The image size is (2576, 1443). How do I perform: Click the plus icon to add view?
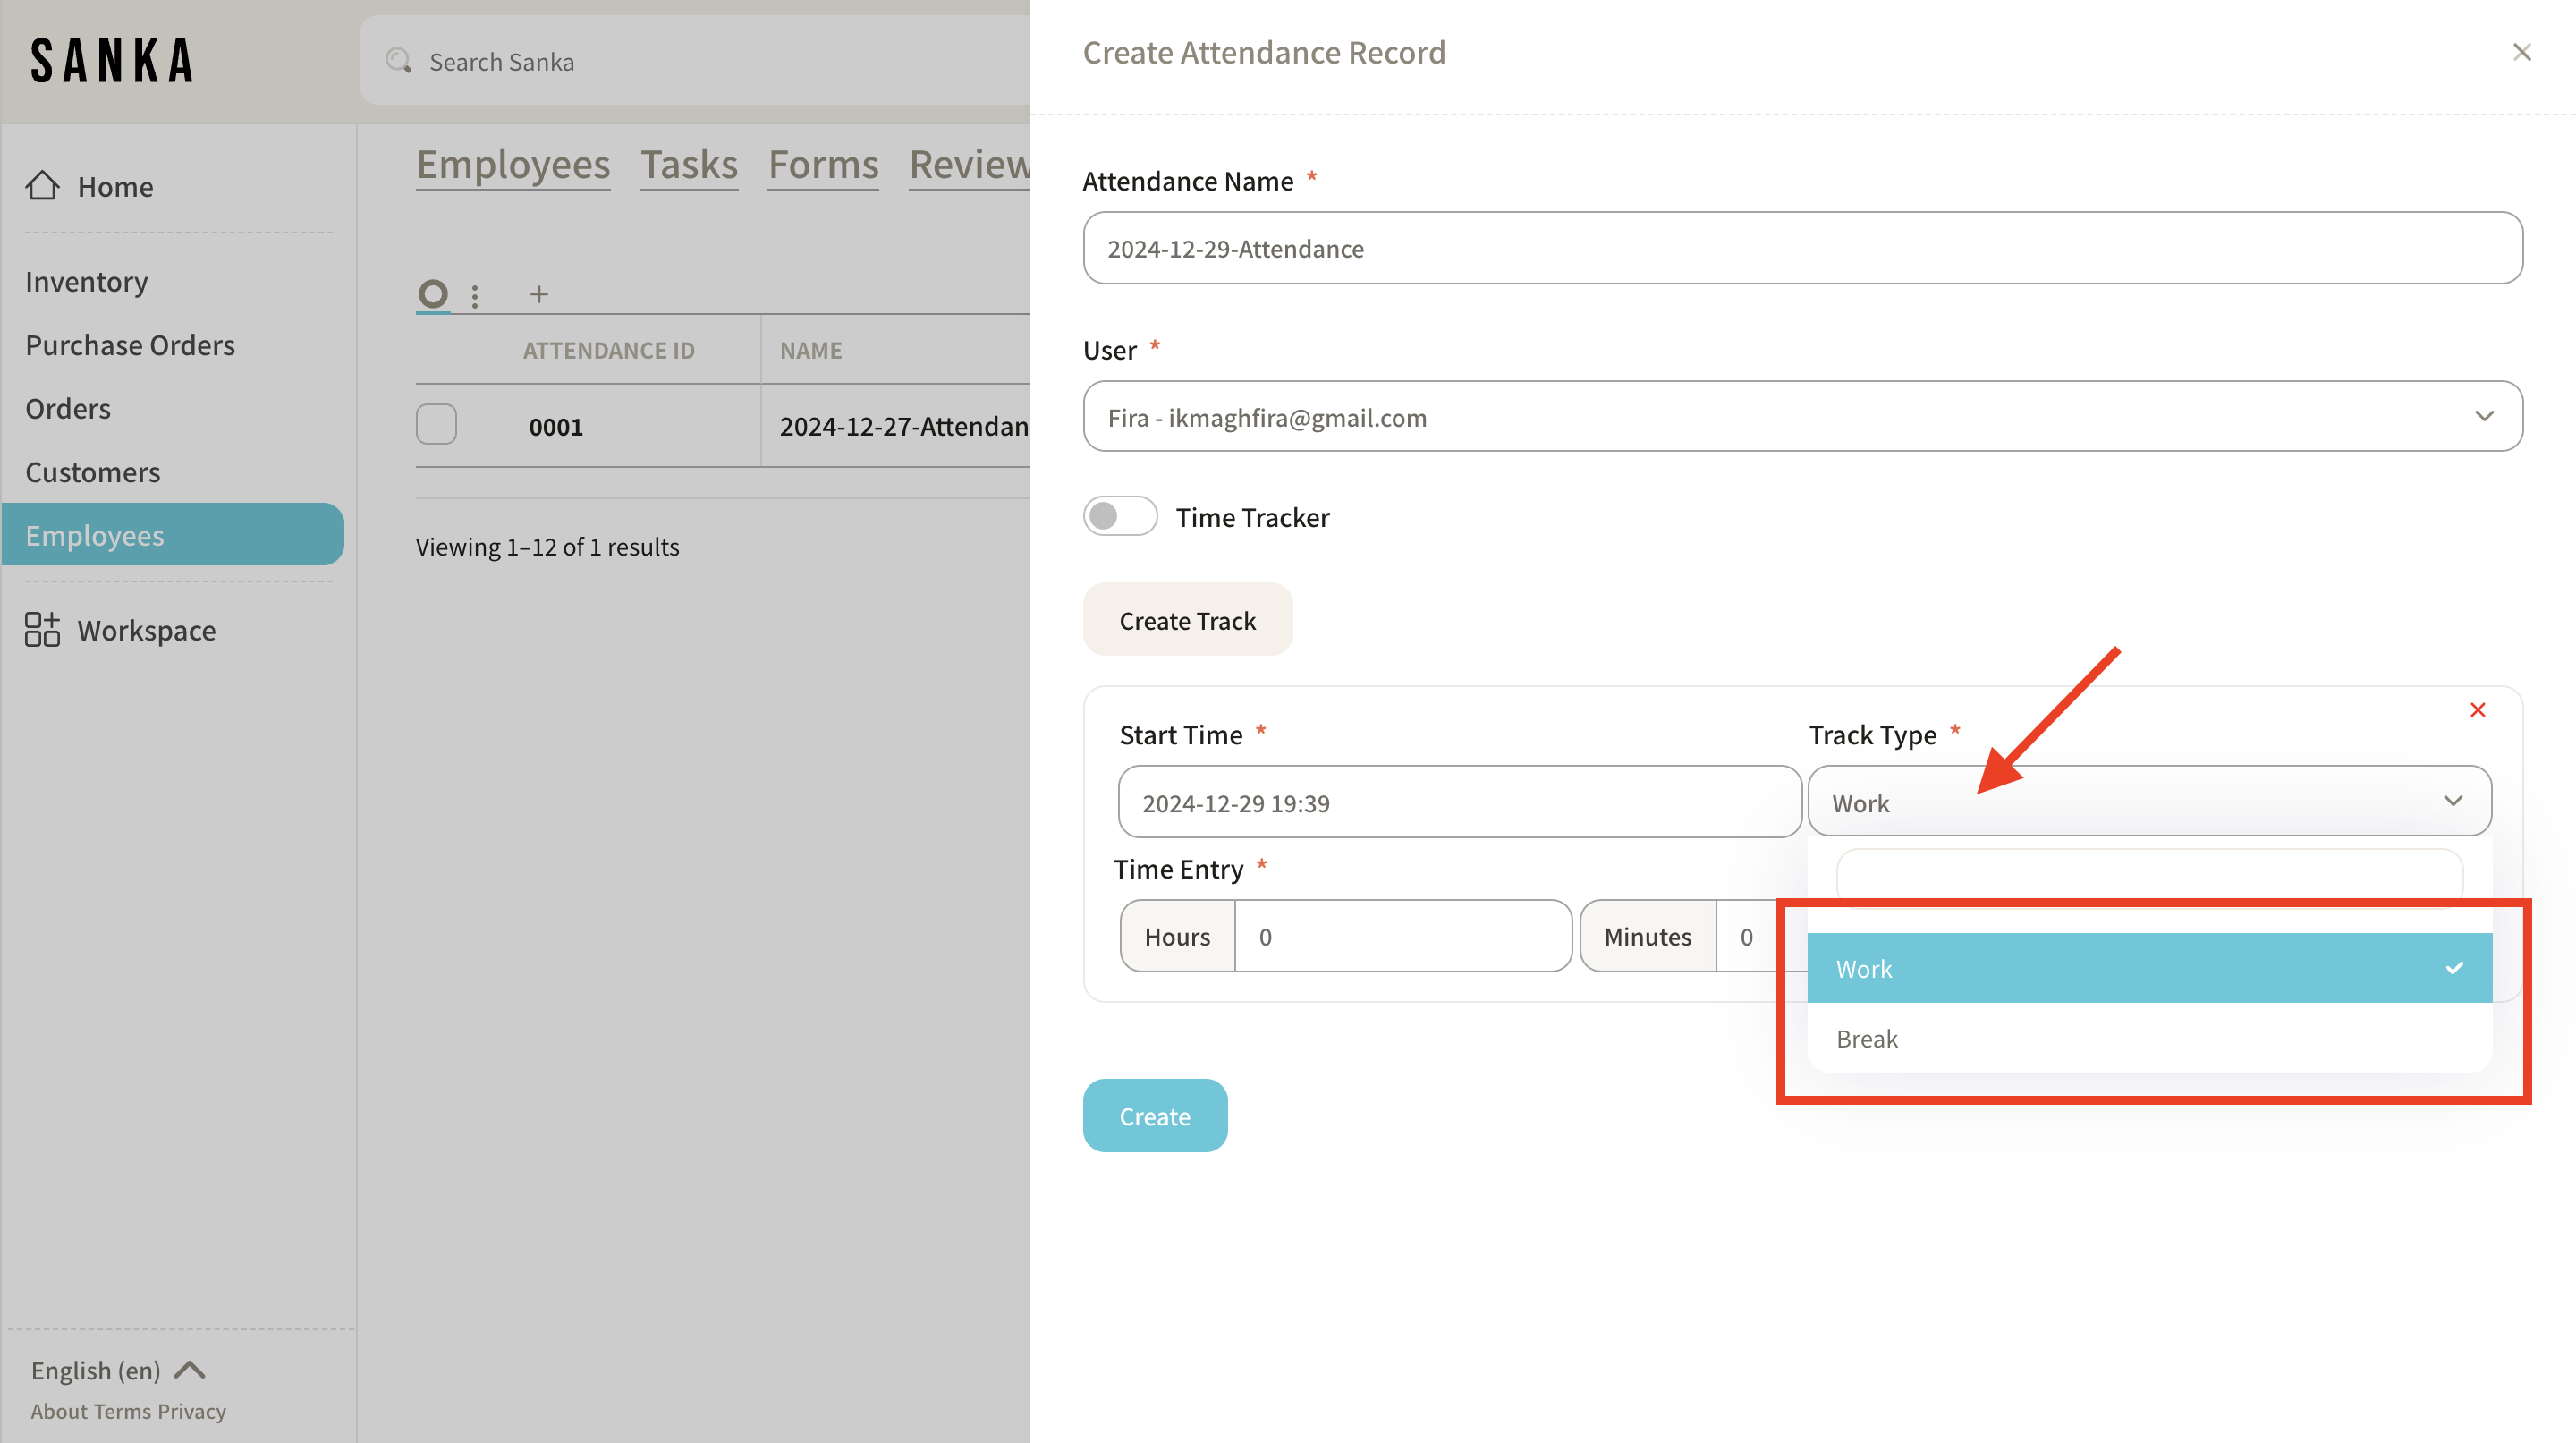[539, 294]
